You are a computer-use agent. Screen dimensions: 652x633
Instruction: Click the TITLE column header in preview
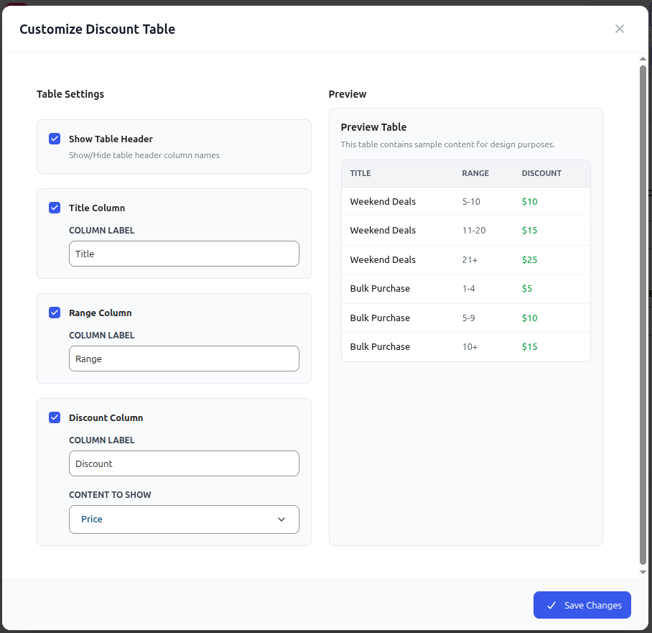[x=360, y=173]
